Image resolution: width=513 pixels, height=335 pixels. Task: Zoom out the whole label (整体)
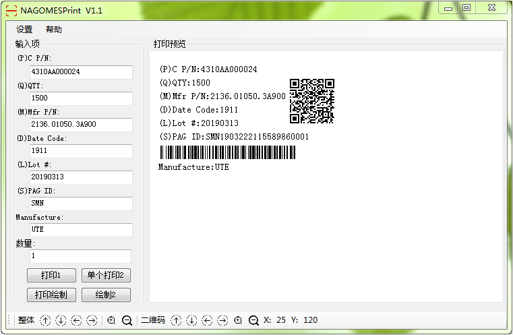[127, 321]
